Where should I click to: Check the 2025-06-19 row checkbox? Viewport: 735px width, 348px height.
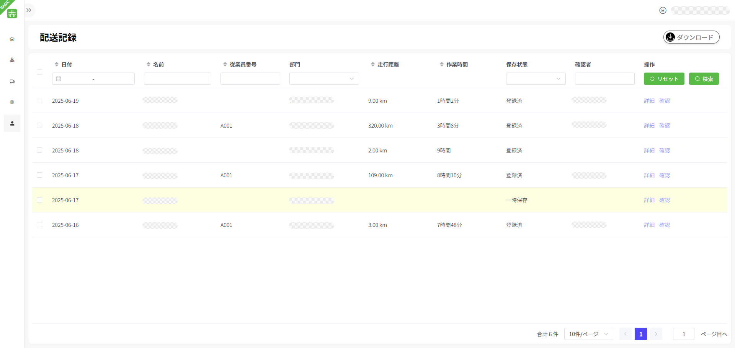click(x=39, y=100)
